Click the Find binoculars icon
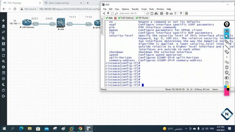The width and height of the screenshot is (235, 132). (156, 14)
